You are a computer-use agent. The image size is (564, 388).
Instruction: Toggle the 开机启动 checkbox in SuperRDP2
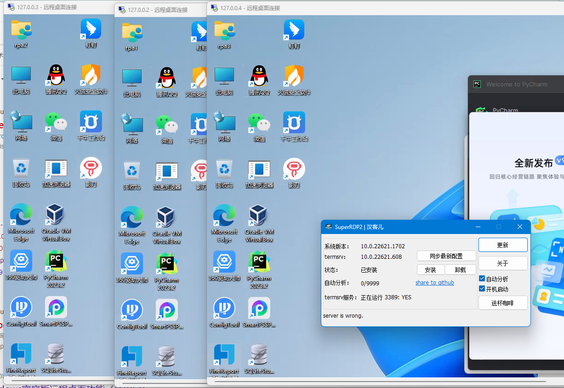pos(482,289)
